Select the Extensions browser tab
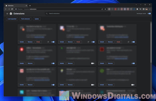Image resolution: width=156 pixels, height=101 pixels. point(16,6)
